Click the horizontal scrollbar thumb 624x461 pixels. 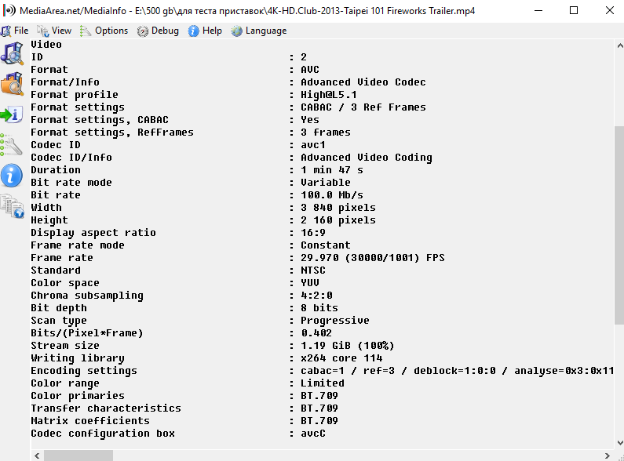click(x=78, y=456)
